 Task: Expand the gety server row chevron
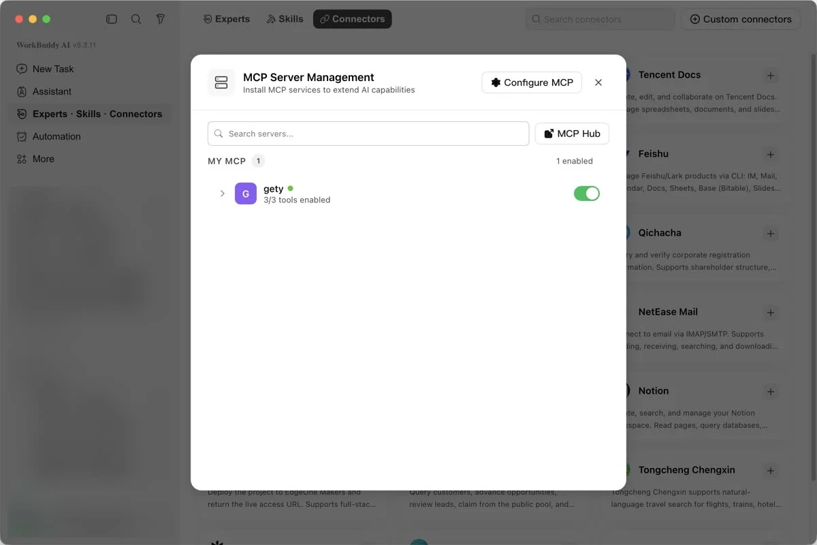(x=222, y=193)
